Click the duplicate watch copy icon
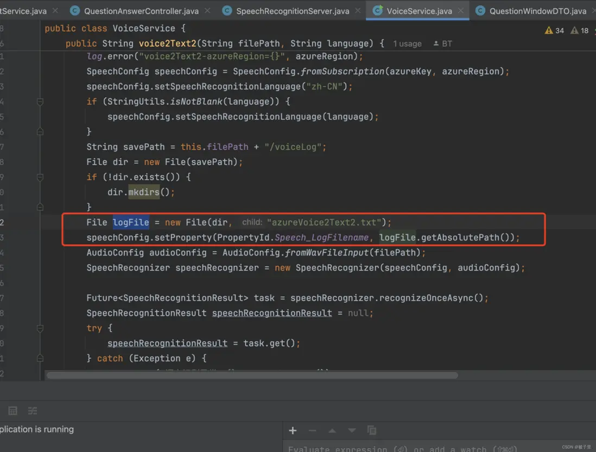 [x=372, y=430]
